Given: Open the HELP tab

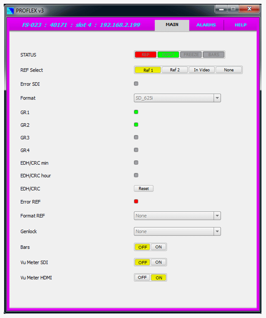Looking at the screenshot, I should click(x=240, y=25).
